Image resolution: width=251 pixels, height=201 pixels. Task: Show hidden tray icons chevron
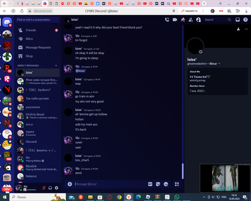(x=204, y=197)
